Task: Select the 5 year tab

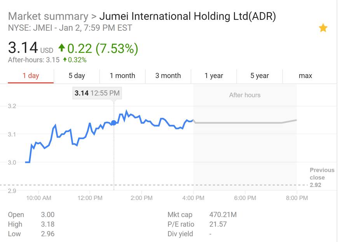Action: [260, 76]
